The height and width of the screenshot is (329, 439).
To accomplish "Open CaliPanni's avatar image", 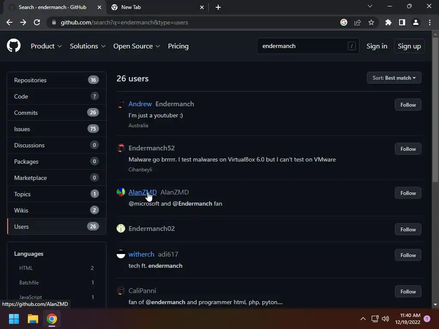I will click(121, 291).
